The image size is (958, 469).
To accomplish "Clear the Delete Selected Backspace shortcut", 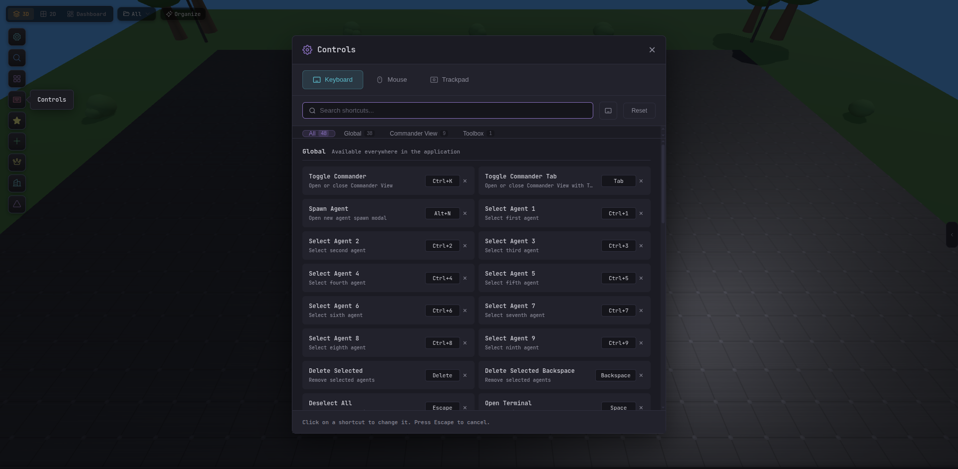I will (x=641, y=375).
